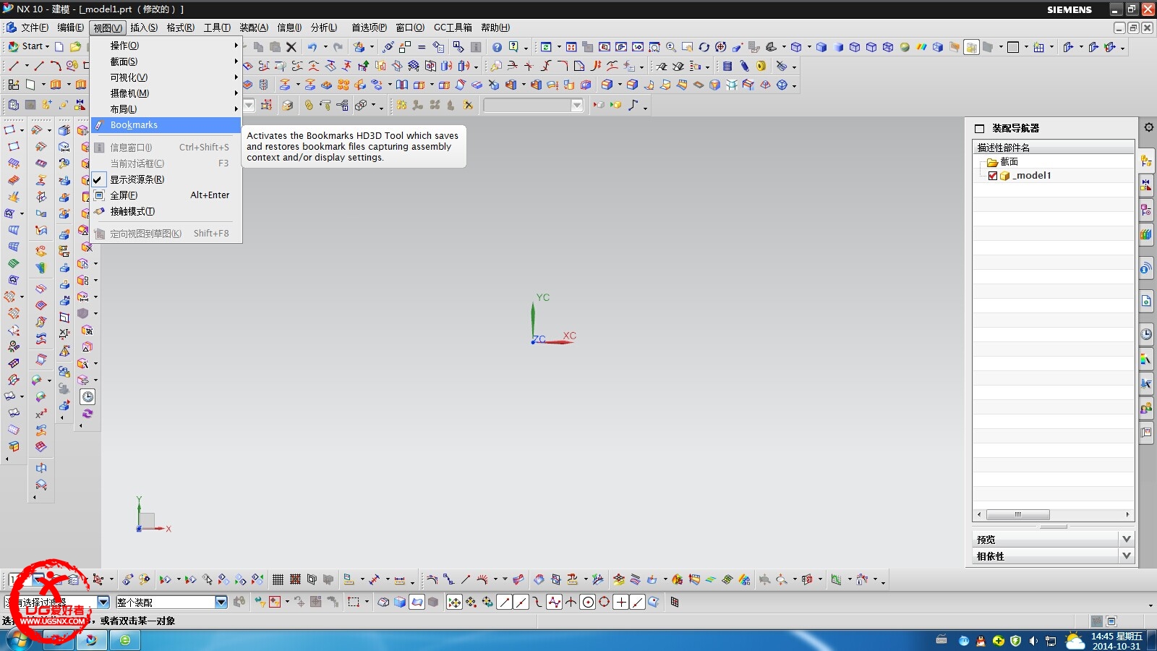The width and height of the screenshot is (1157, 651).
Task: Open the empty combo box in fourth toolbar
Action: [x=533, y=105]
